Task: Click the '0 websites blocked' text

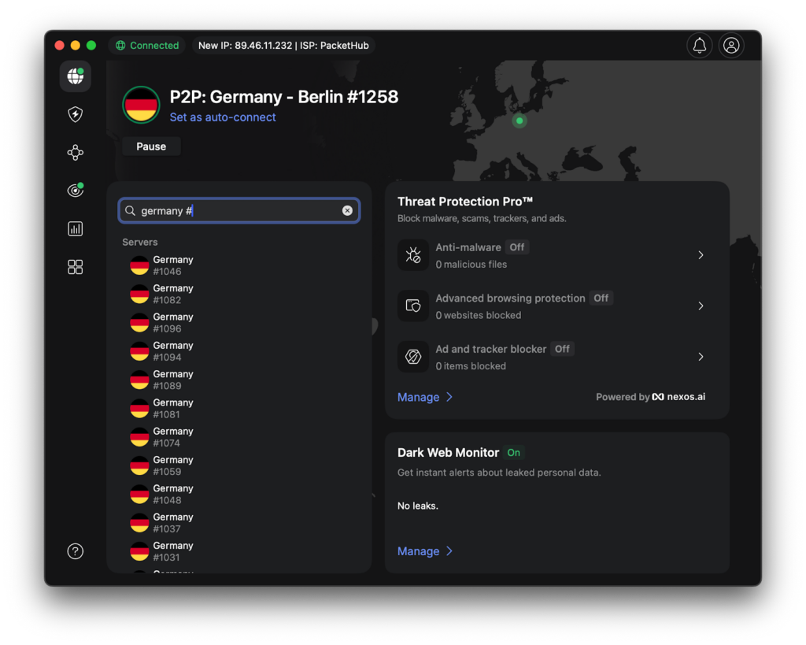Action: tap(479, 315)
